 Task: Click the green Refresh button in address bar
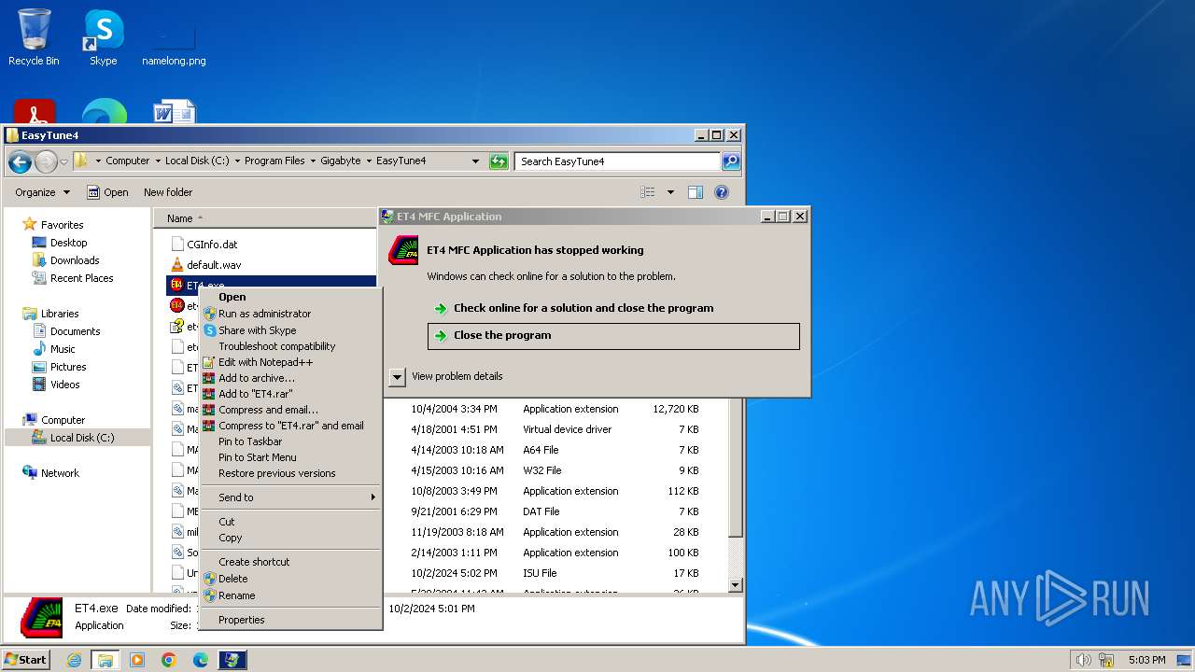[499, 161]
